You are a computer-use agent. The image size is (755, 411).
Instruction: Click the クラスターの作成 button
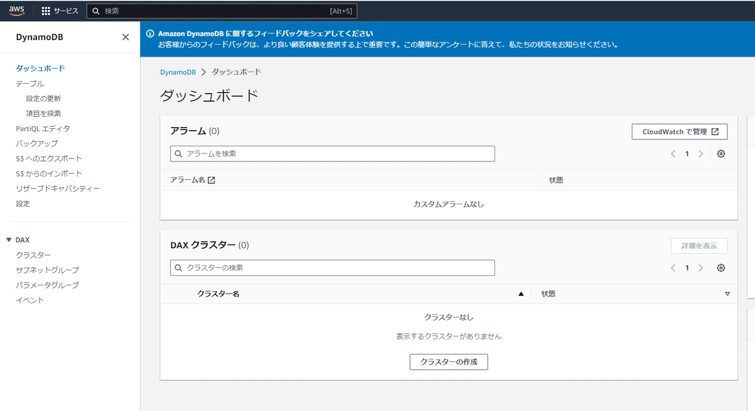pos(449,362)
